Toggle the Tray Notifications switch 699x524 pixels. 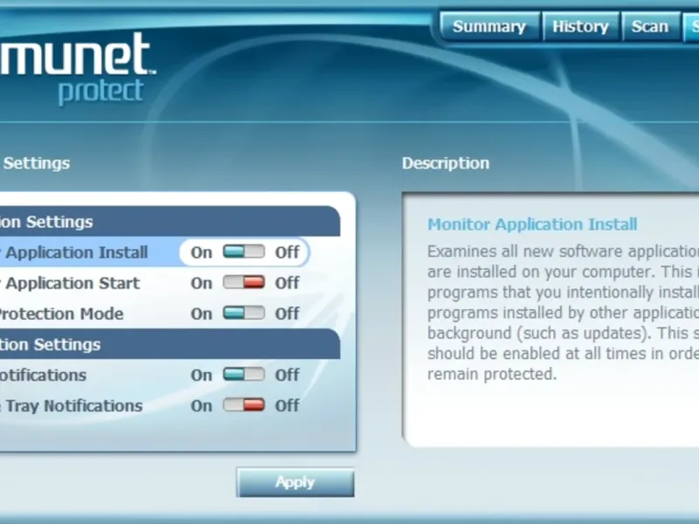pyautogui.click(x=244, y=405)
